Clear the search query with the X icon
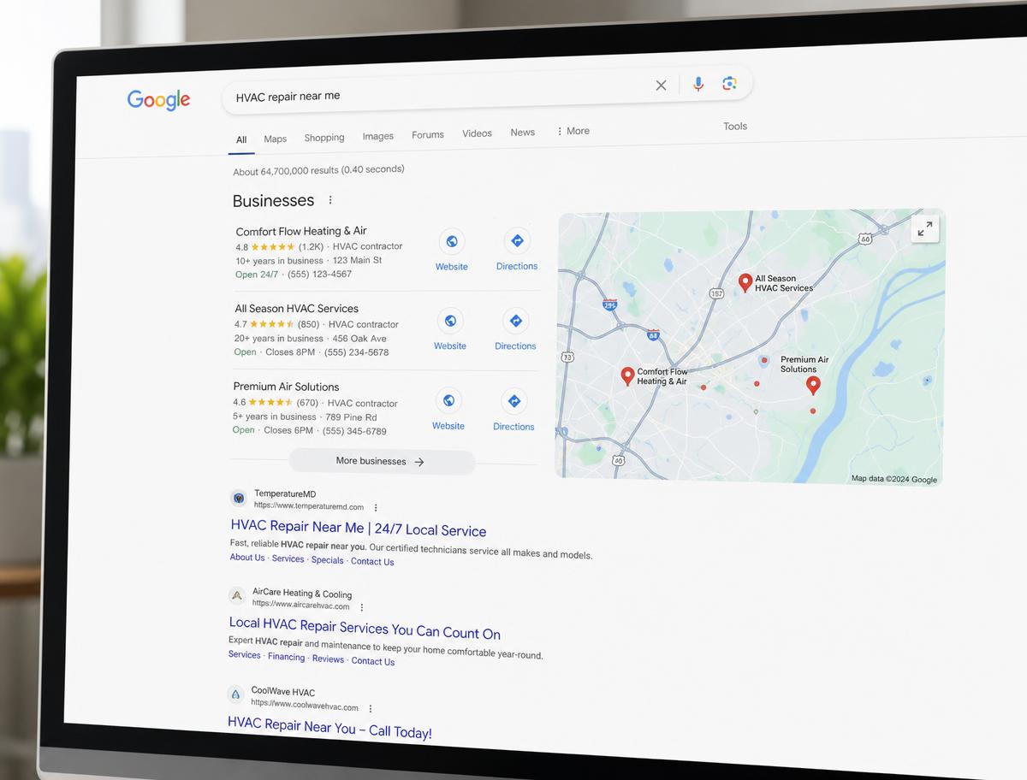Image resolution: width=1027 pixels, height=780 pixels. point(661,85)
